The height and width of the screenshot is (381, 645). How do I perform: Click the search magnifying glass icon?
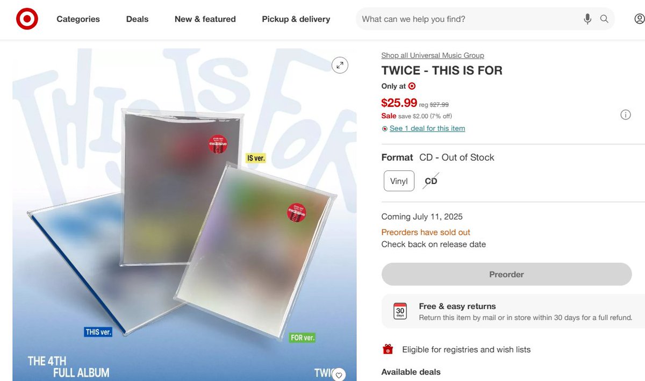coord(604,19)
